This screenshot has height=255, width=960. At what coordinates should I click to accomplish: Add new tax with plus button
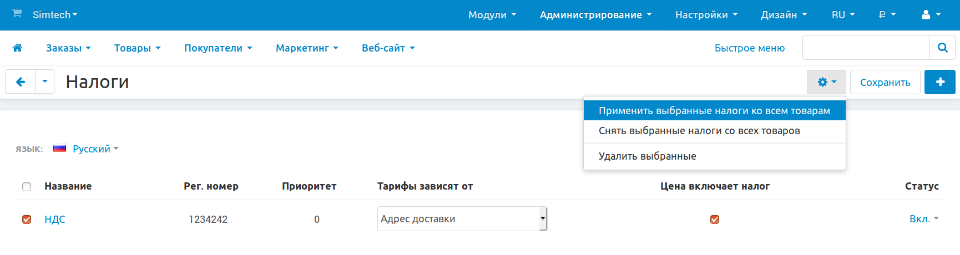click(939, 82)
